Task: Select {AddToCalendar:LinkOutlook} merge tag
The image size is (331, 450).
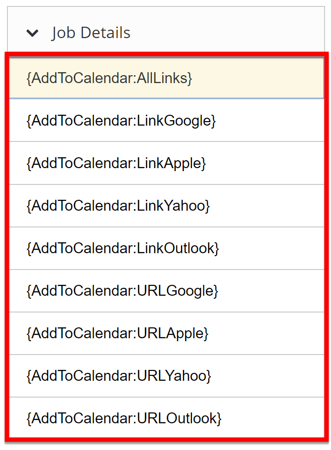Action: pos(123,248)
